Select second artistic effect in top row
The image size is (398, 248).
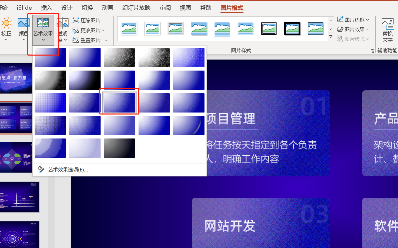[85, 58]
